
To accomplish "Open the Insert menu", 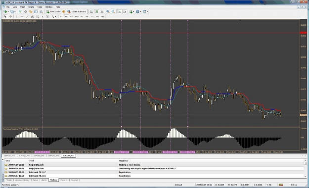I will coord(23,7).
